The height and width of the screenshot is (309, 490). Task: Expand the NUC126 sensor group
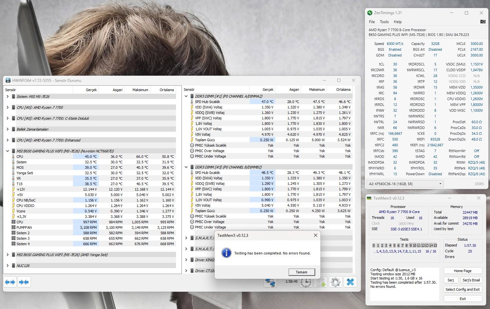click(7, 266)
